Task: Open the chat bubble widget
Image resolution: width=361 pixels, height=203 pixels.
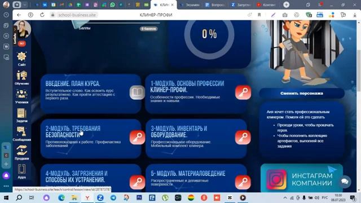Action: pos(345,182)
